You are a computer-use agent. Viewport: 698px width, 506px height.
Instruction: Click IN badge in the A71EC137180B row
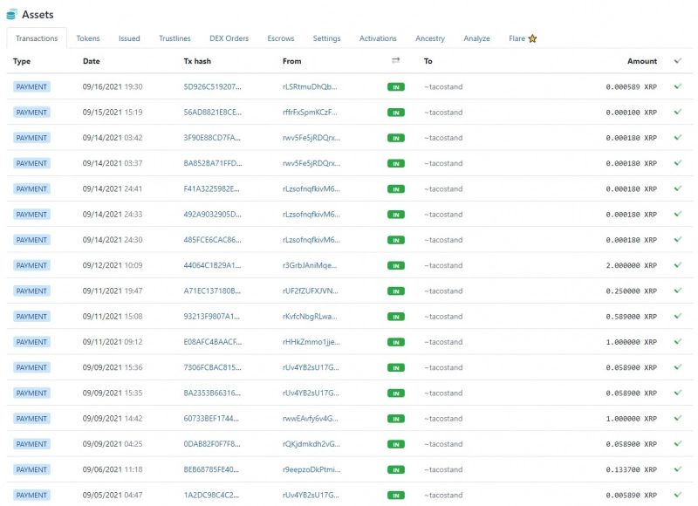[x=396, y=291]
